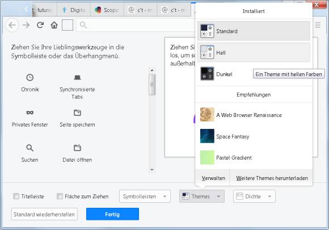Click the Privates Fenster mask icon
This screenshot has width=329, height=230.
coord(30,112)
